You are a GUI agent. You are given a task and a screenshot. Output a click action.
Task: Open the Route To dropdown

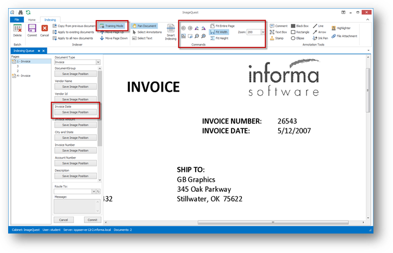click(x=93, y=191)
